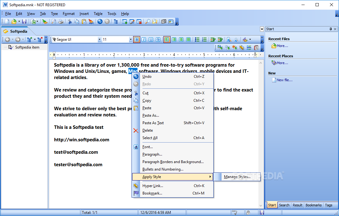
Task: Enable justify alignment paragraph button
Action: pos(188,40)
